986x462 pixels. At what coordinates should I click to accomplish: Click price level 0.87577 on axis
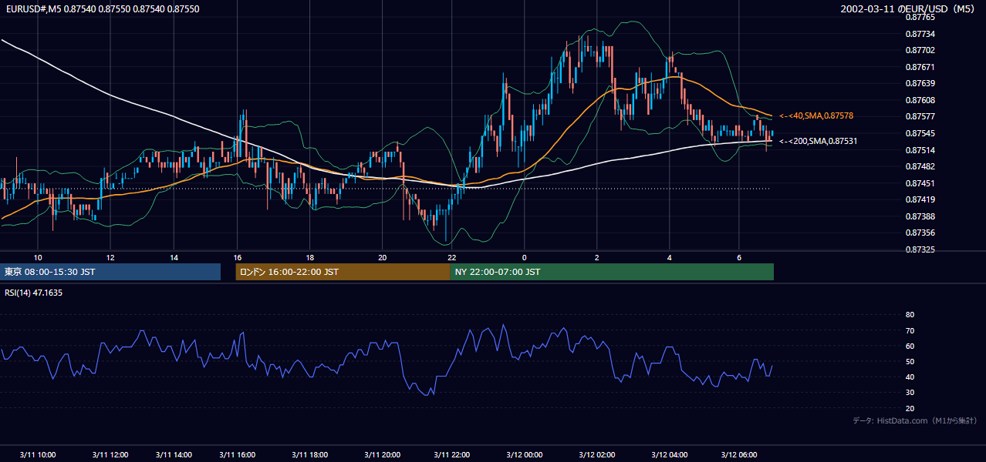coord(920,116)
